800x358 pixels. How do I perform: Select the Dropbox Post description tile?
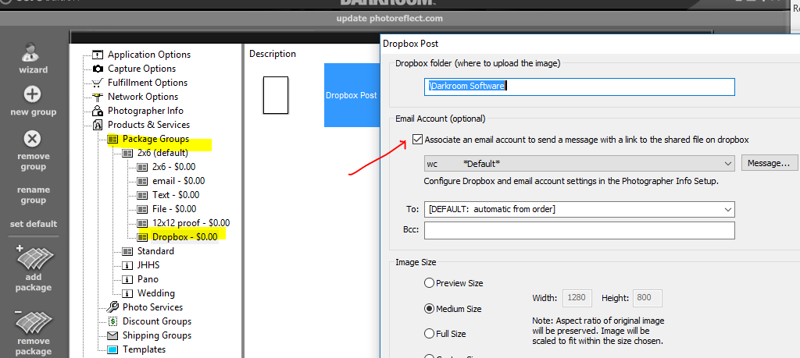351,95
